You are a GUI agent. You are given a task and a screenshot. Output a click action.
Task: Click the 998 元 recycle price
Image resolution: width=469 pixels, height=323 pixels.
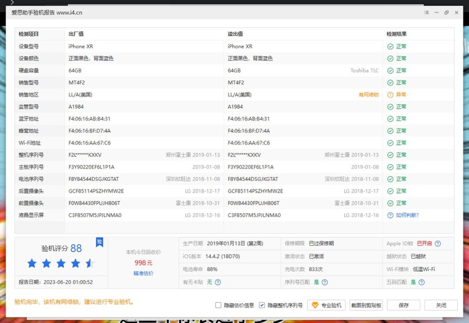(143, 263)
